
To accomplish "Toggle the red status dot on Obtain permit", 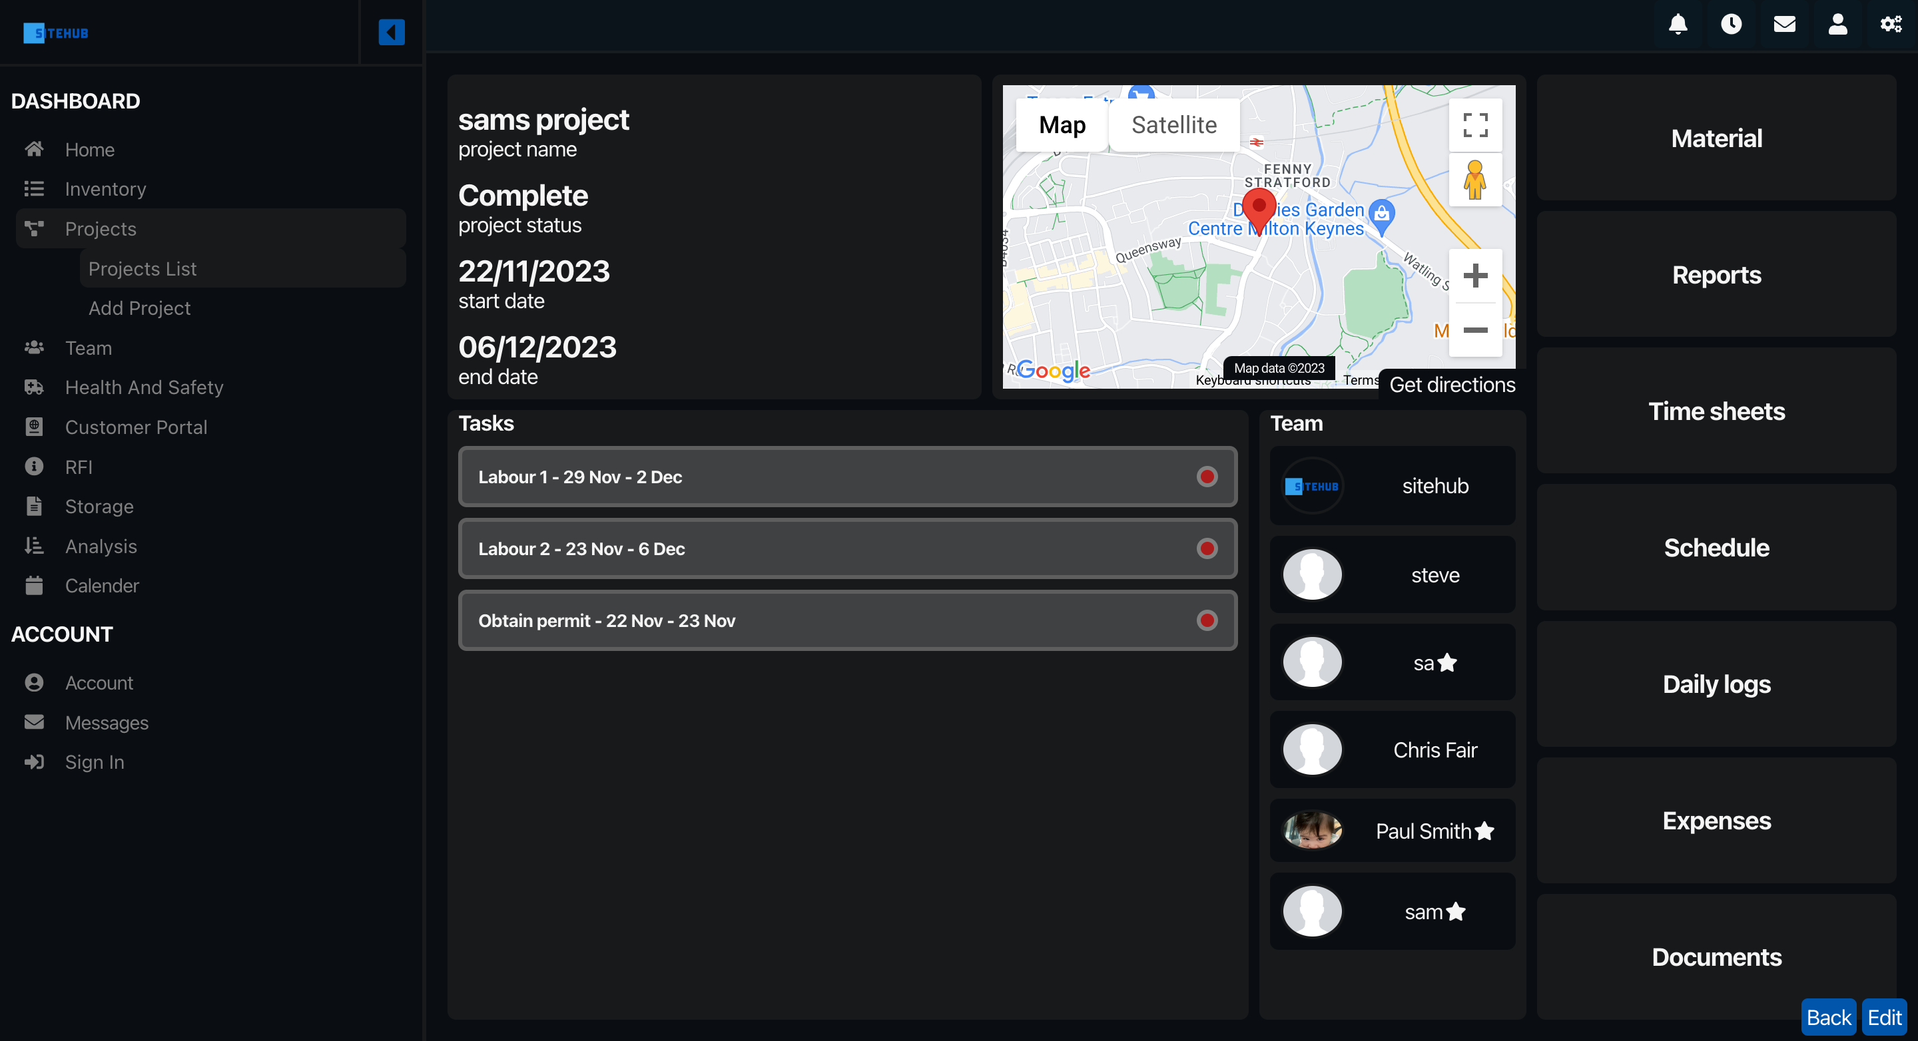I will click(x=1205, y=620).
